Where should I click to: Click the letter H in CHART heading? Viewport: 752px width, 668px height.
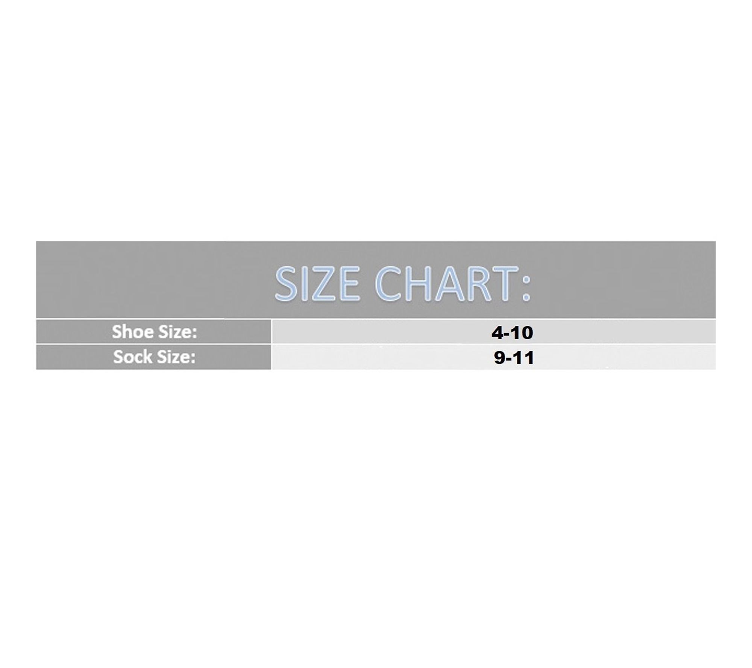(420, 284)
